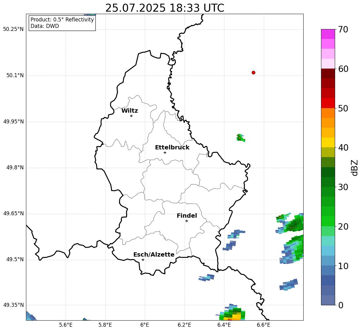Click the 50.25°N latitude label

(13, 29)
